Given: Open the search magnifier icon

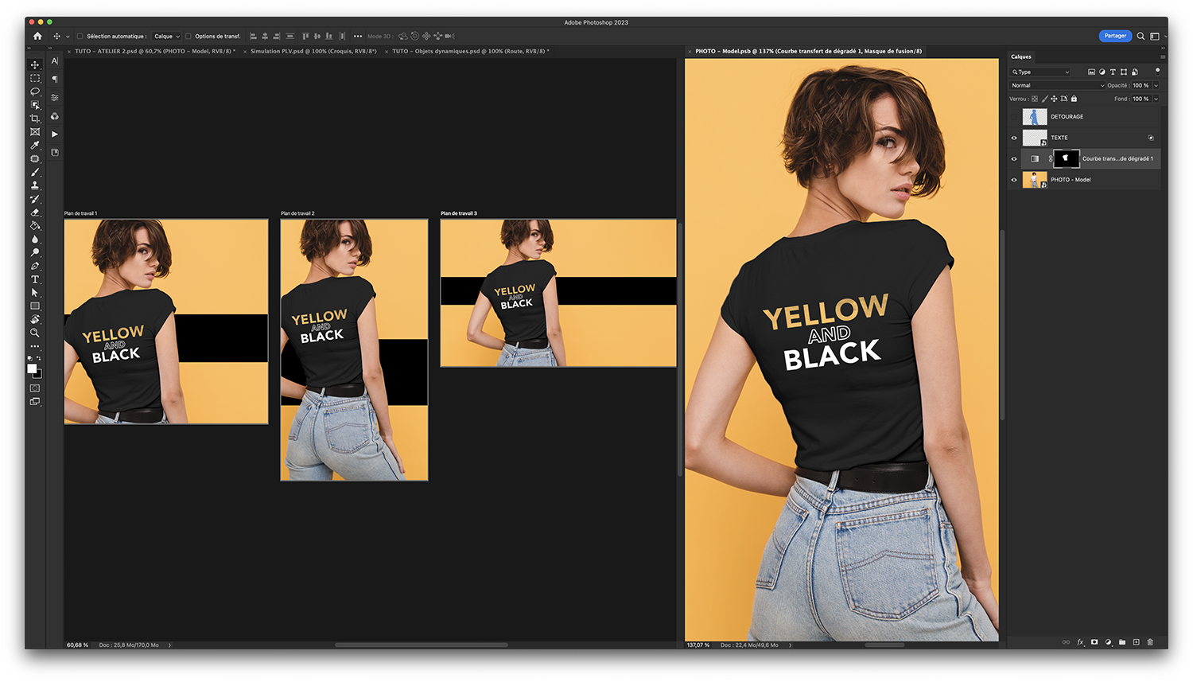Looking at the screenshot, I should point(1141,36).
